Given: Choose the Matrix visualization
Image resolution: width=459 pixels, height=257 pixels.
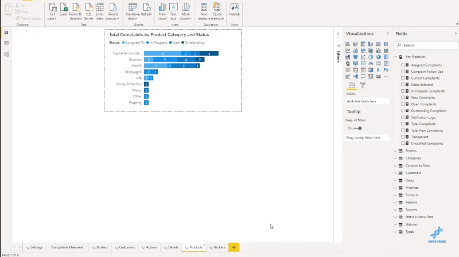Looking at the screenshot, I should point(371,70).
